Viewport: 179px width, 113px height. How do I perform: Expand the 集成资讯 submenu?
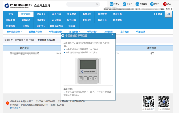click(x=75, y=32)
